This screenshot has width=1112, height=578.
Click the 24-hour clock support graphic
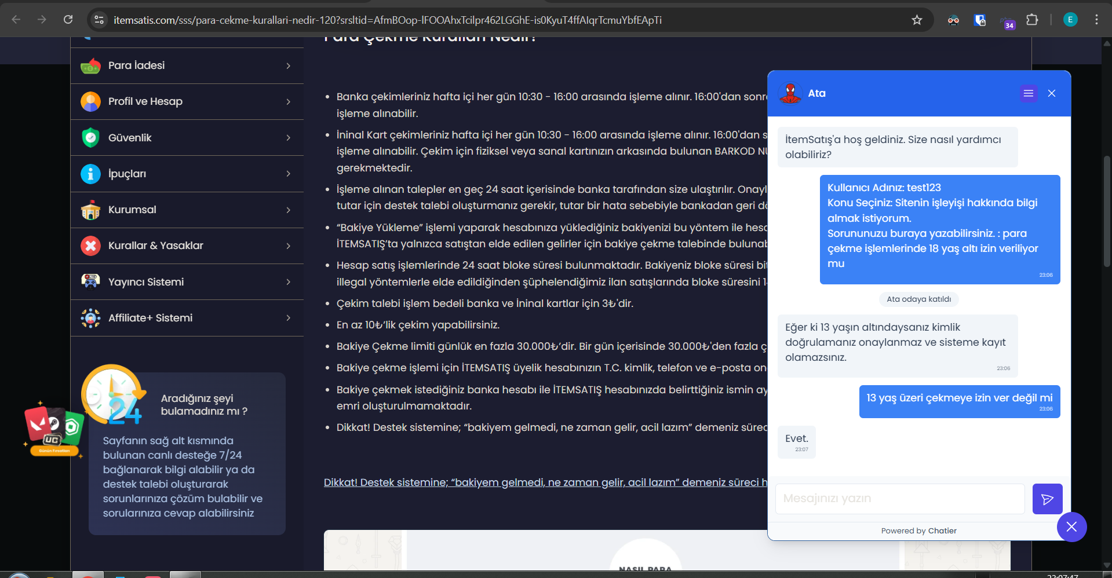[113, 394]
